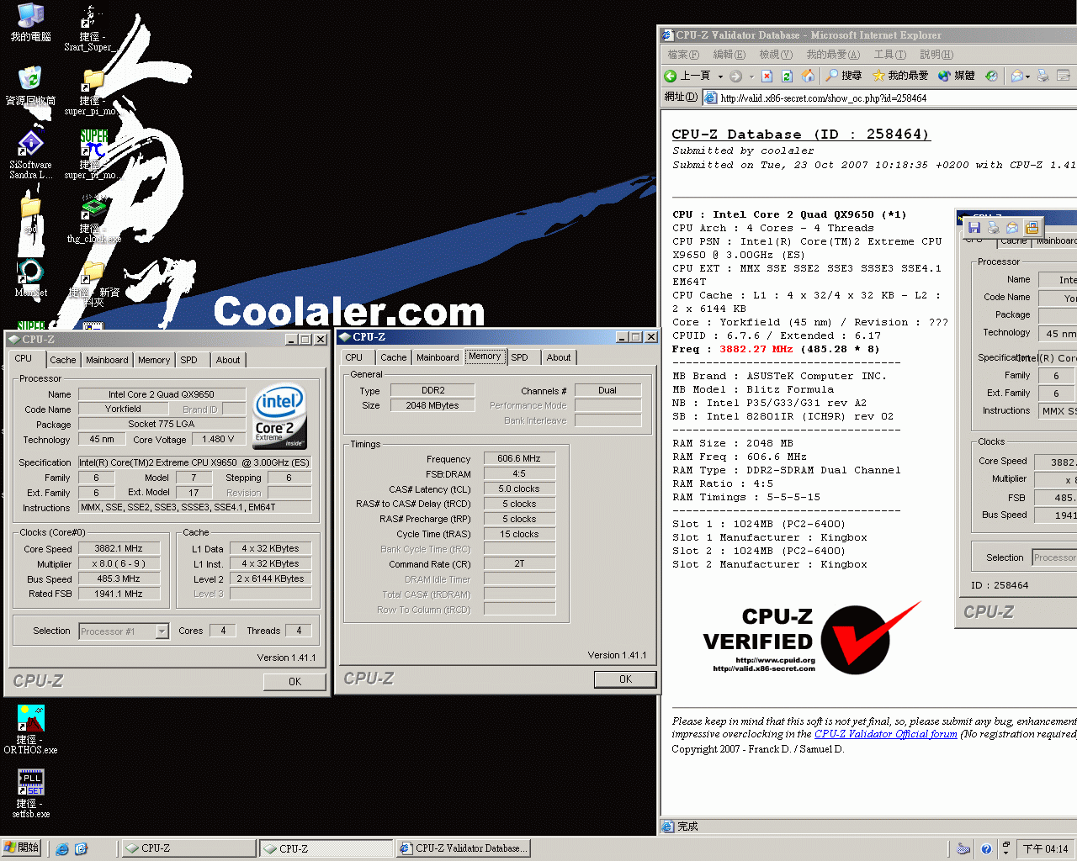Click OK in the middle Memory CPU-Z window

[625, 679]
